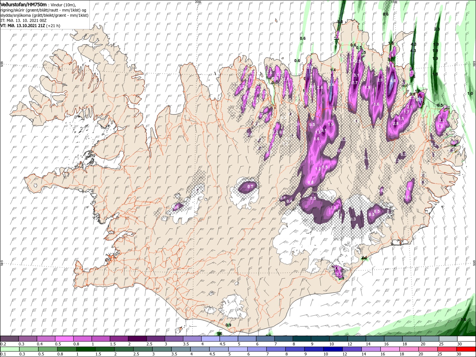This screenshot has width=476, height=357.
Task: Pick the upper legend swatch labeled 1.5
Action: (119, 339)
